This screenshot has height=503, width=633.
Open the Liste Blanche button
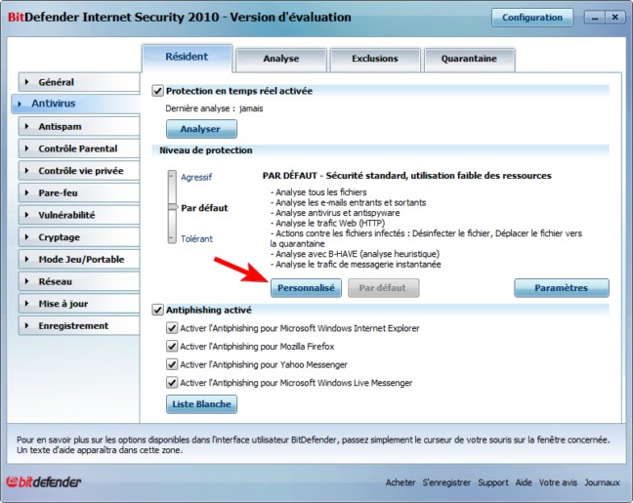tap(201, 404)
